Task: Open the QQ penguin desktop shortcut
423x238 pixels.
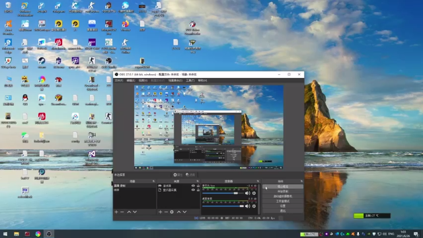Action: pos(25,99)
